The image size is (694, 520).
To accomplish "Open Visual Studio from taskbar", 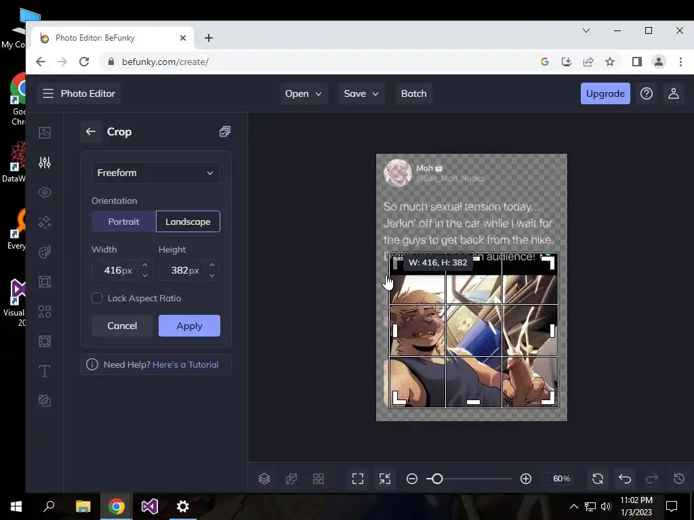I will pos(150,506).
